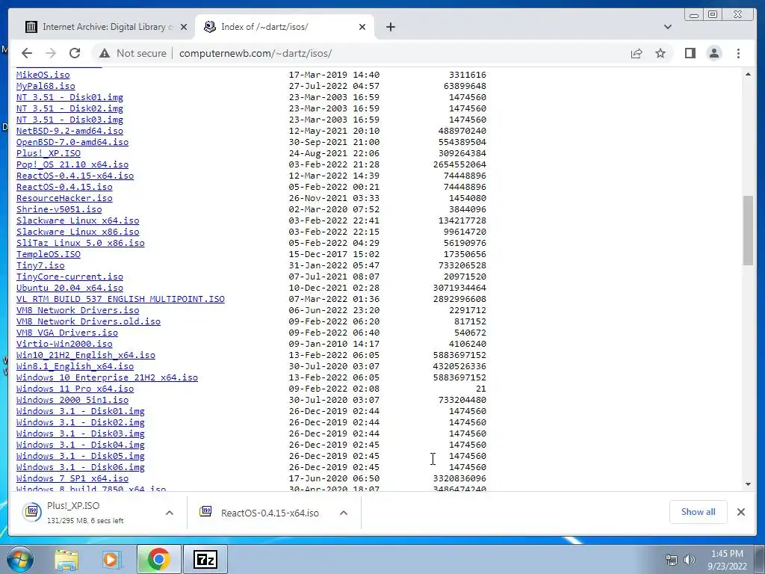This screenshot has height=574, width=765.
Task: Download Windows 11 Pro x64.iso
Action: point(75,389)
